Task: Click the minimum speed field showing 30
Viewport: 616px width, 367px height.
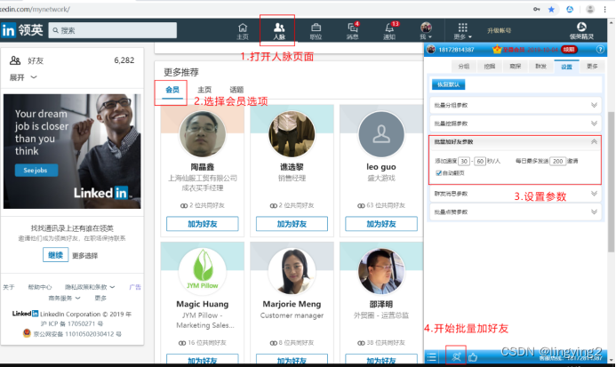Action: (x=464, y=161)
